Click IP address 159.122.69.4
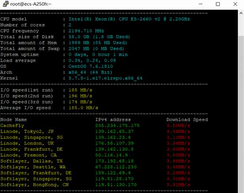Image resolution: width=244 pixels, height=193 pixels. [x=113, y=173]
